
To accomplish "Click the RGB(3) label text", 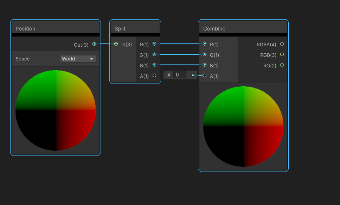I will click(268, 55).
